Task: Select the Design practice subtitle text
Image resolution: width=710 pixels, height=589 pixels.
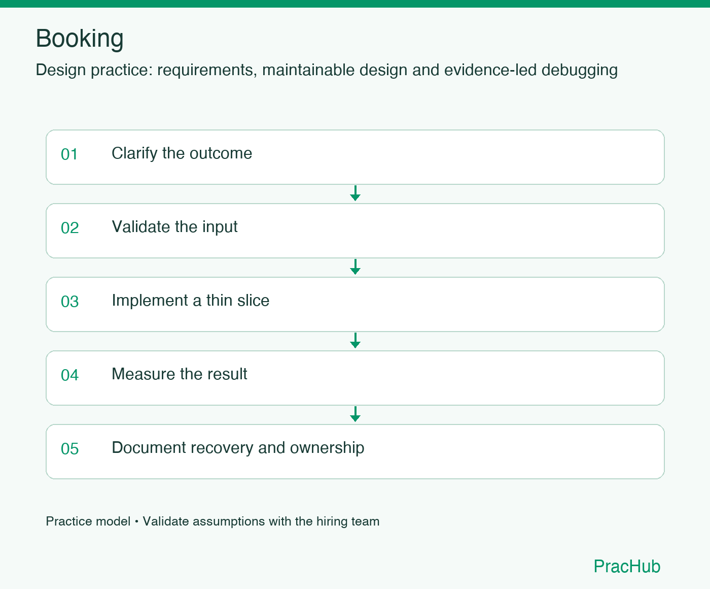Action: coord(327,70)
